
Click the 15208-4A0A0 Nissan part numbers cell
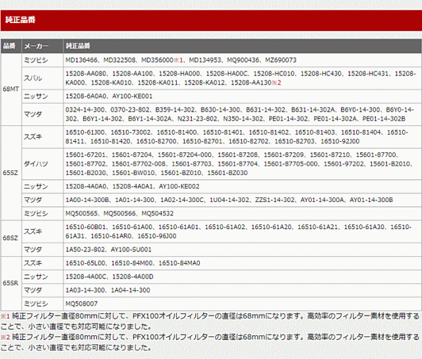tap(243, 186)
